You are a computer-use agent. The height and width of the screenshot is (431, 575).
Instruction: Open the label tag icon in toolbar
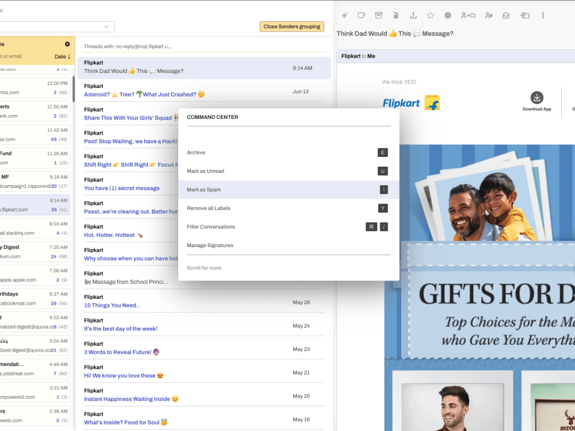pyautogui.click(x=361, y=16)
